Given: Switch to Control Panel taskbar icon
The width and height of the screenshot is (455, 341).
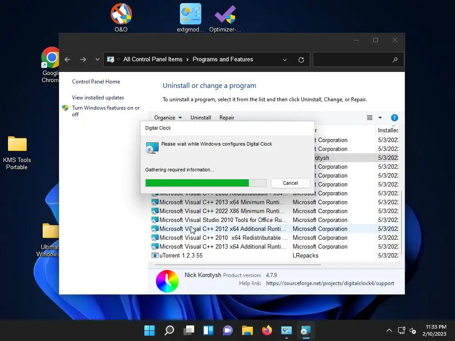Looking at the screenshot, I should tap(287, 330).
